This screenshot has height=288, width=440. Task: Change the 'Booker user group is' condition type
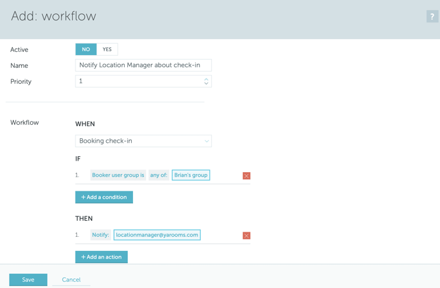point(118,175)
